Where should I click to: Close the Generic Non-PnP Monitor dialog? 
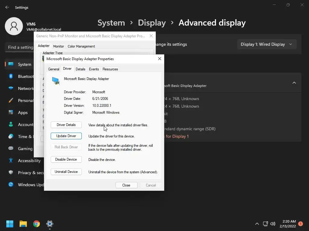[x=151, y=36]
